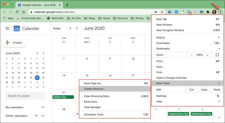This screenshot has width=225, height=123.
Task: Click the Cut edit button
Action: [192, 90]
